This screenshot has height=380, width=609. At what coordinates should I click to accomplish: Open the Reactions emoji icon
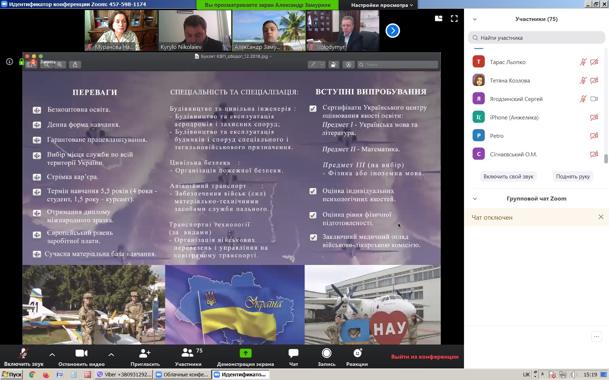tap(357, 353)
